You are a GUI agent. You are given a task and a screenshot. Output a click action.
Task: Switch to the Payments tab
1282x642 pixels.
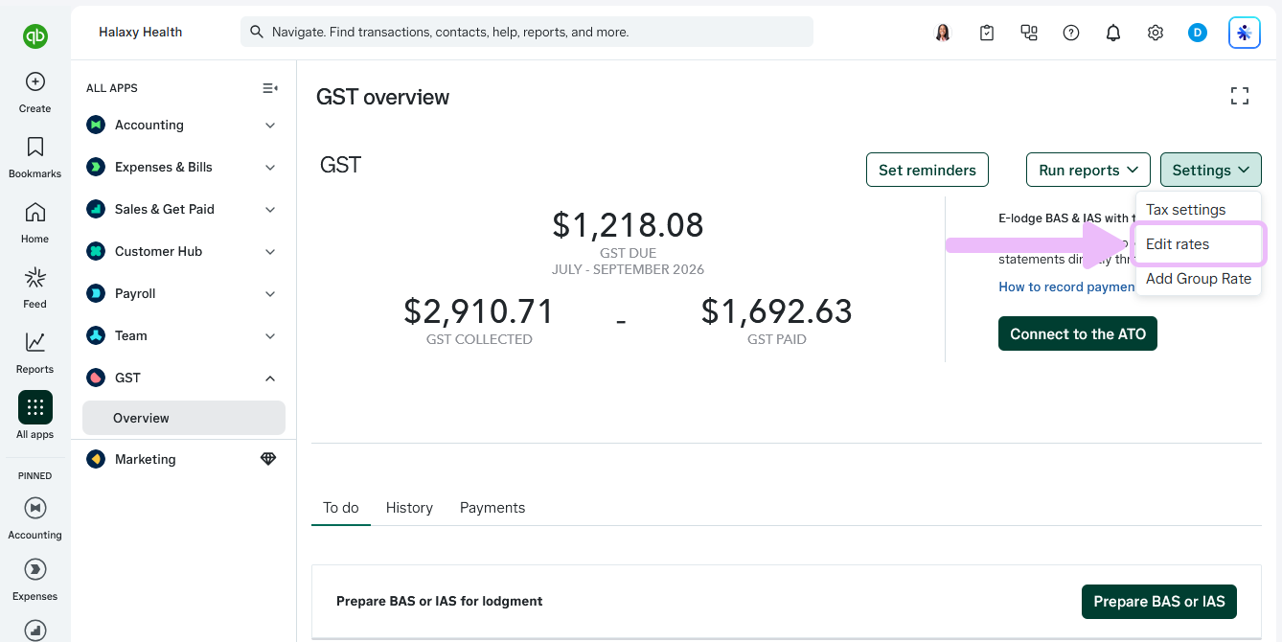[x=492, y=508]
